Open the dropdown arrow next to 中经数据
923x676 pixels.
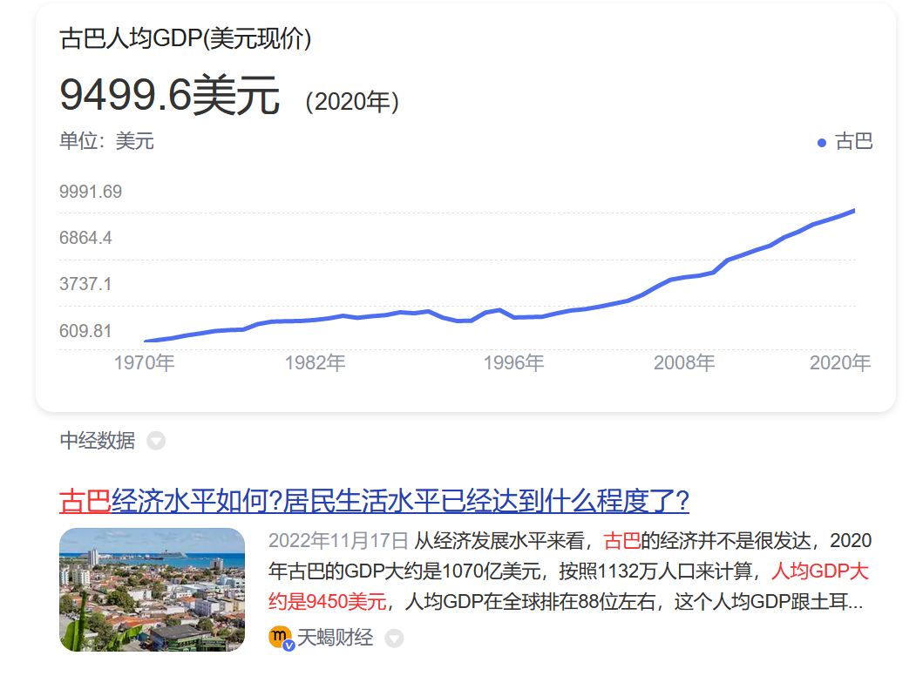click(x=155, y=442)
